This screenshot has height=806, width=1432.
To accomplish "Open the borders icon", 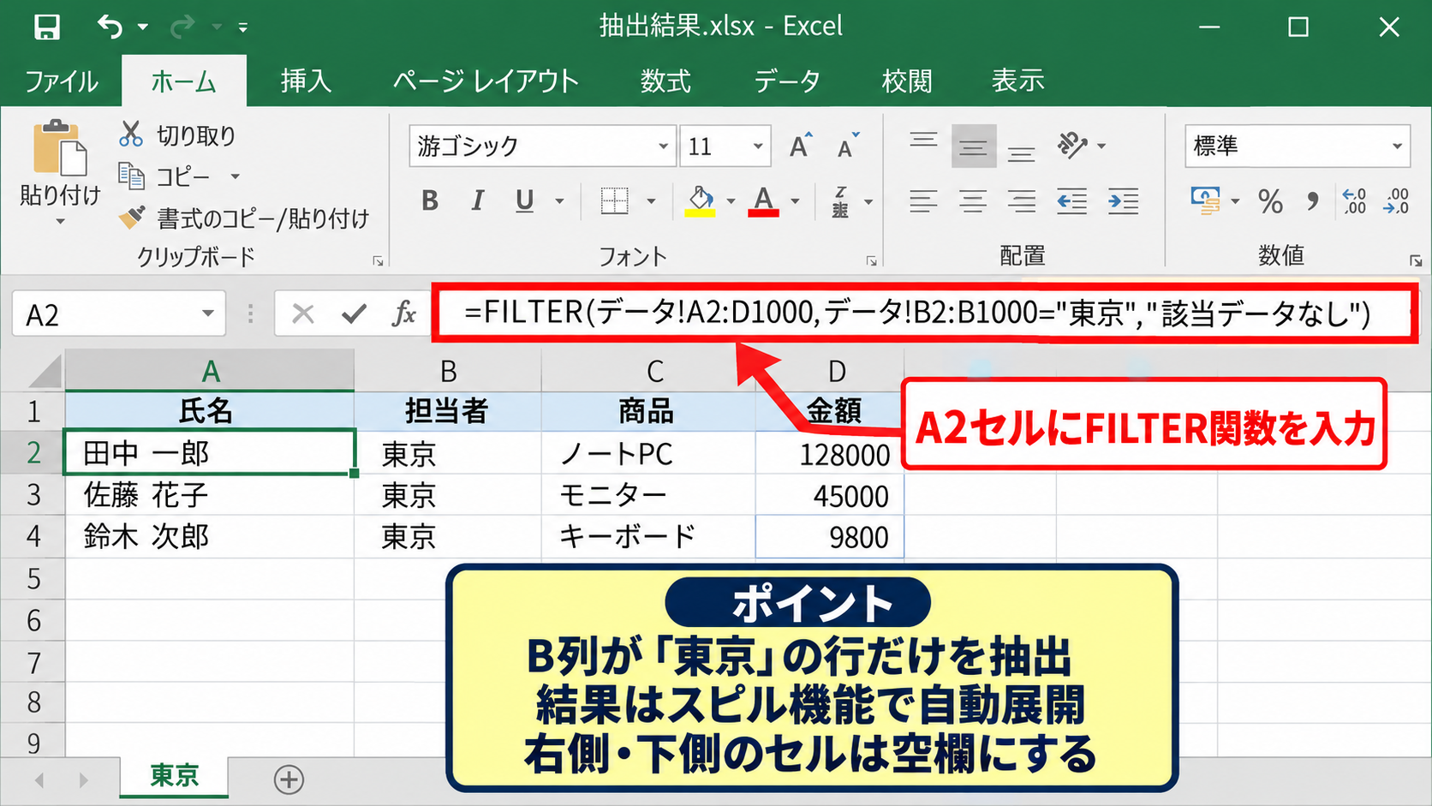I will click(614, 201).
